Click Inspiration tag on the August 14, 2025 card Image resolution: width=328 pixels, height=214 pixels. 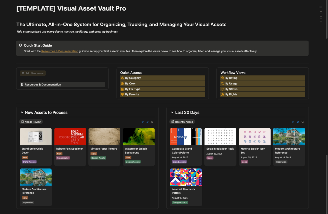tap(281, 162)
